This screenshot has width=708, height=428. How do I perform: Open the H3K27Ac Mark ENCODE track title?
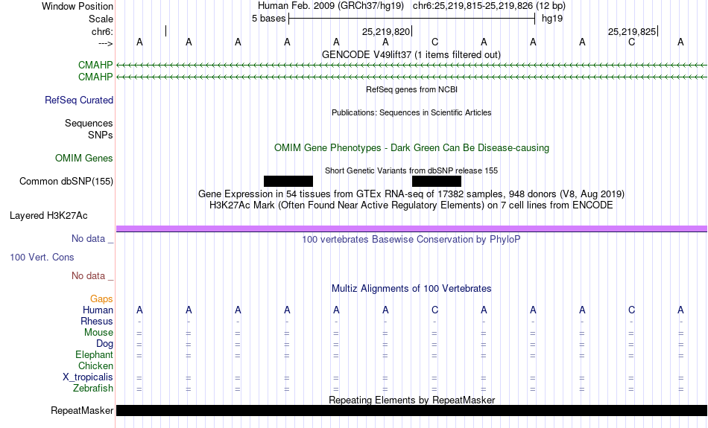[x=411, y=205]
